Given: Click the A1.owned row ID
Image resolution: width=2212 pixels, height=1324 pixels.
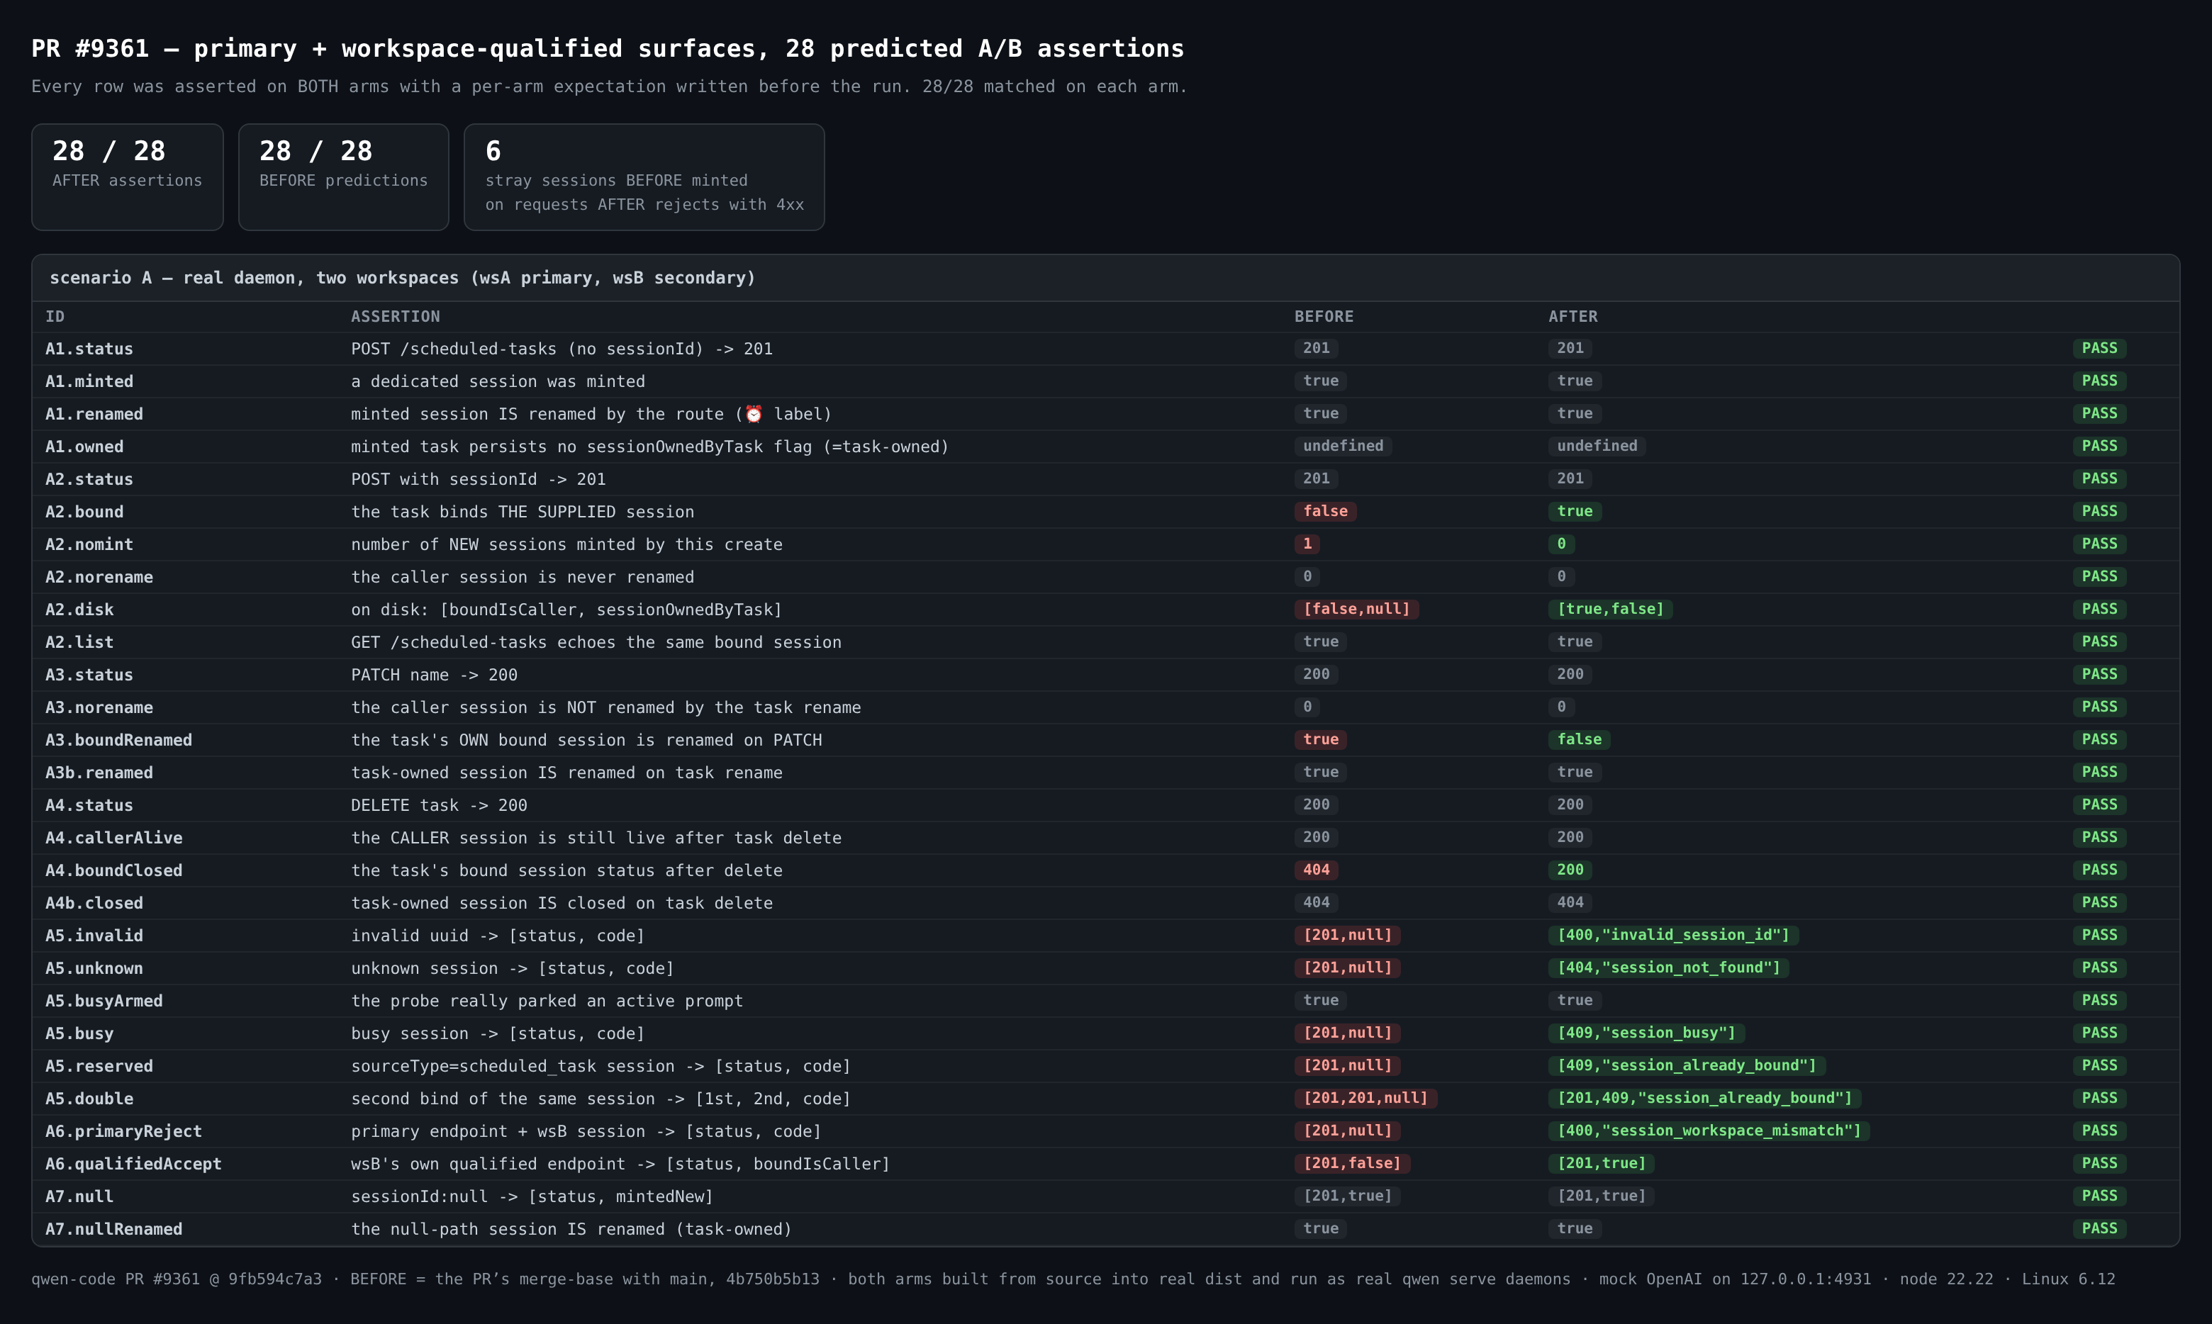Looking at the screenshot, I should pos(85,446).
